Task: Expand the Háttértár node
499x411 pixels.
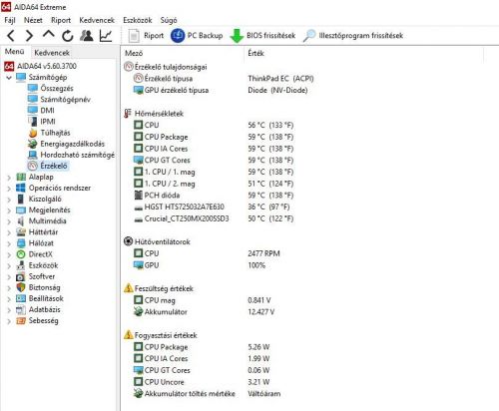Action: [x=9, y=232]
